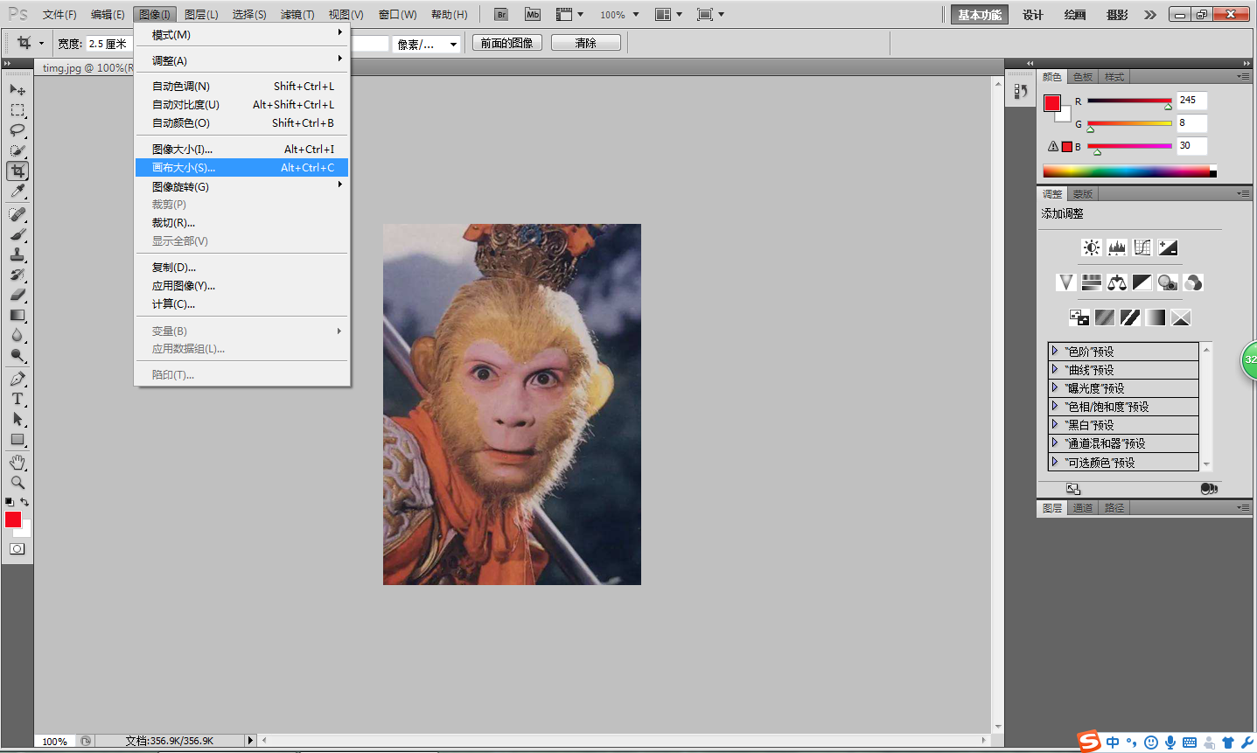Switch to the 摄影 workspace
The width and height of the screenshot is (1257, 753).
[1117, 15]
